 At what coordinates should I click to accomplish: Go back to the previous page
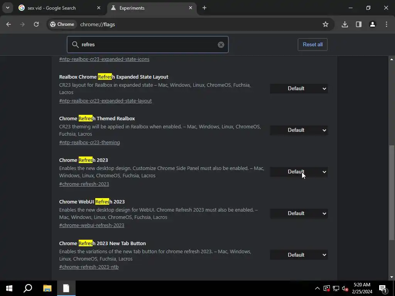[x=8, y=24]
